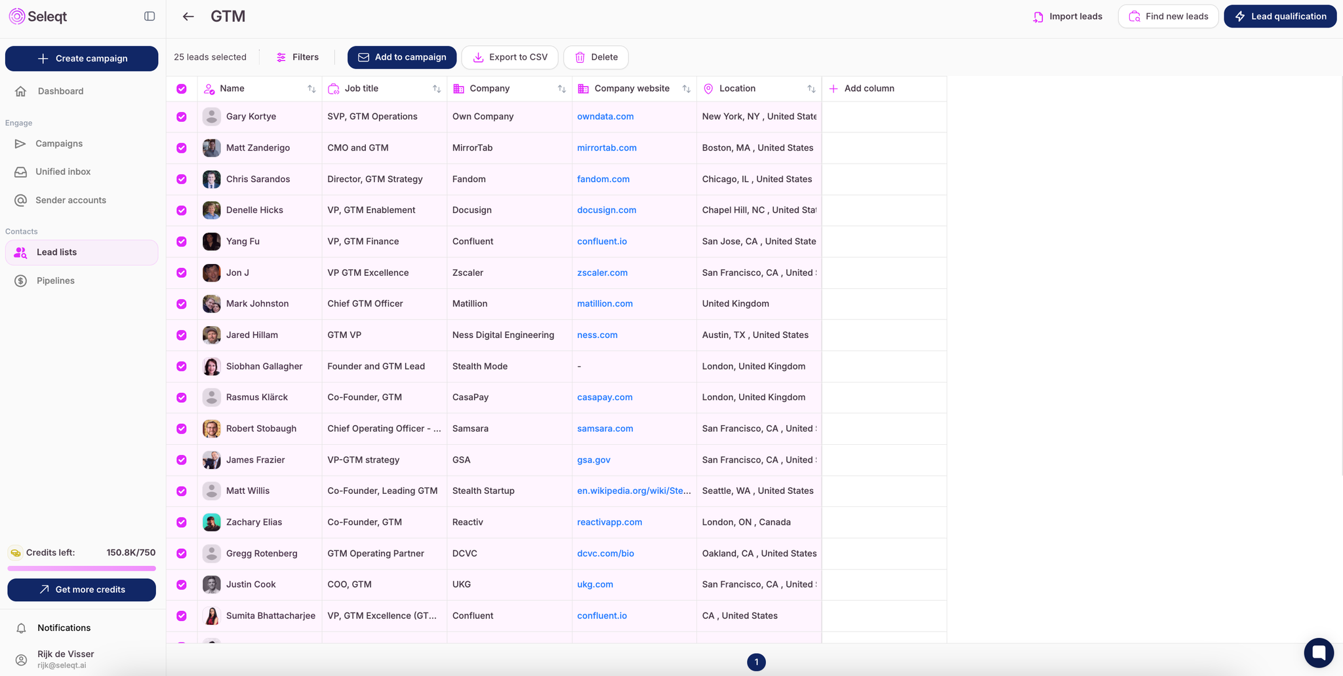Click the Pipelines dollar icon
The image size is (1343, 676).
pyautogui.click(x=21, y=281)
